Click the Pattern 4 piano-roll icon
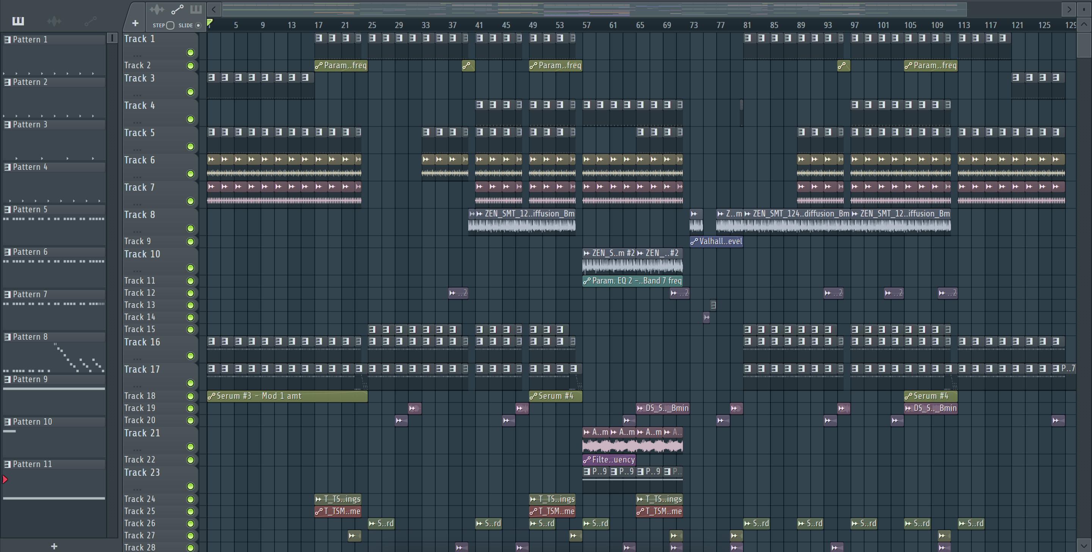This screenshot has height=552, width=1092. [x=7, y=166]
